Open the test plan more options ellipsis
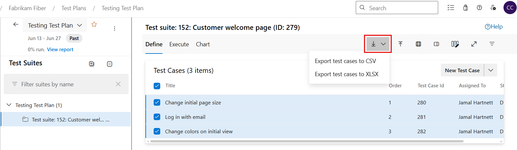The width and height of the screenshot is (517, 150). 114,29
